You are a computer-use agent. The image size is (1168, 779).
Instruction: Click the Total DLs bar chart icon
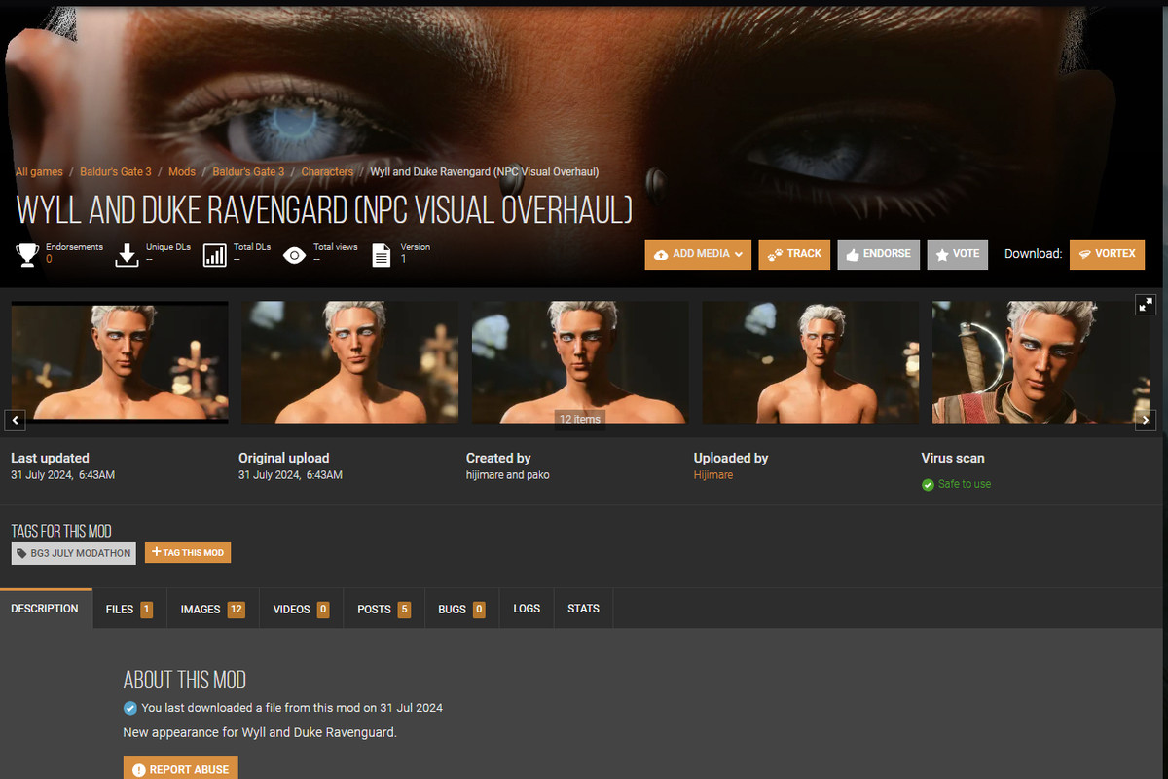pyautogui.click(x=215, y=255)
